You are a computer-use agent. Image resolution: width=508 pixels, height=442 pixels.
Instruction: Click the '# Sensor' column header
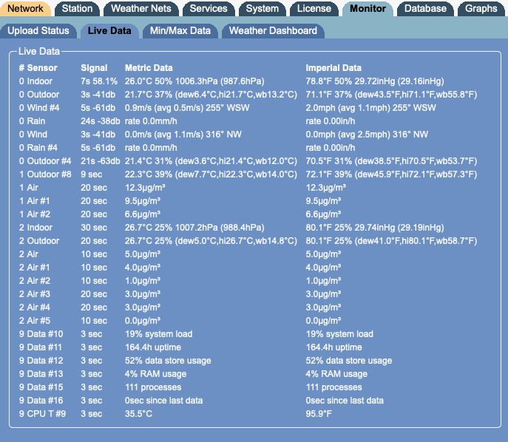(x=38, y=68)
